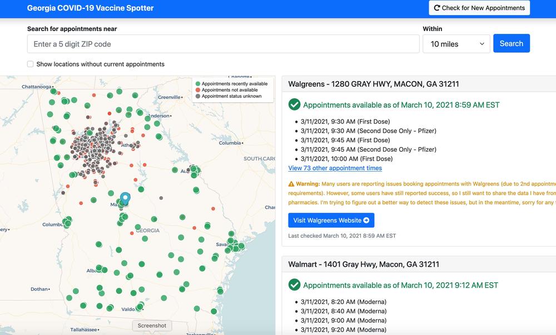This screenshot has width=556, height=335.
Task: Click green checkmark icon in Walmart card
Action: 294,284
